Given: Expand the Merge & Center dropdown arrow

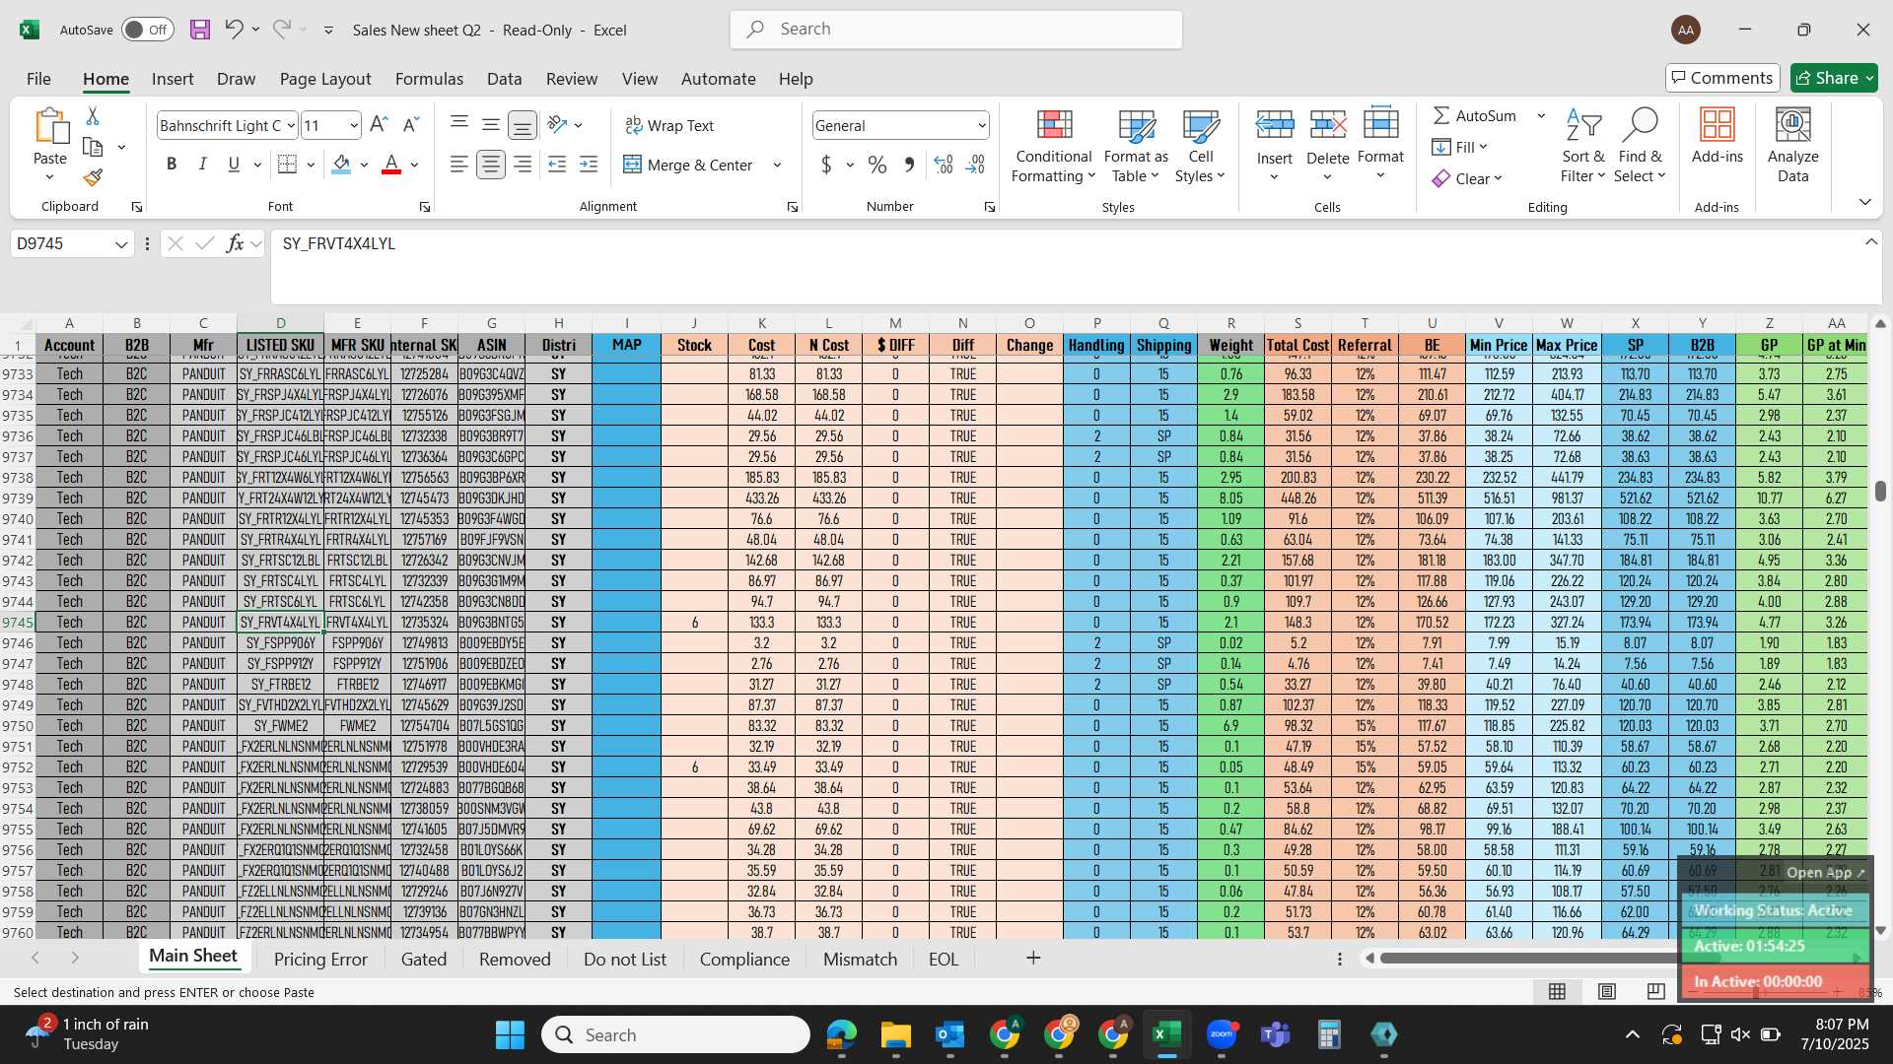Looking at the screenshot, I should [777, 165].
